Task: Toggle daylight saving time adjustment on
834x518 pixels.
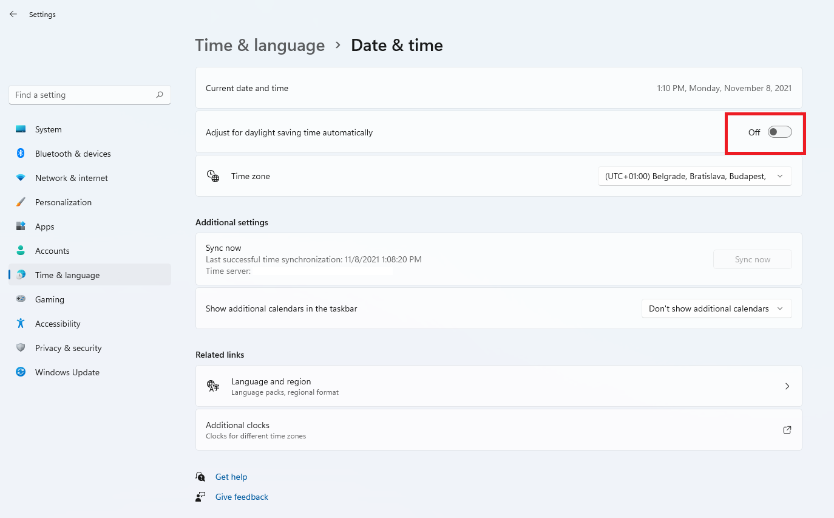Action: coord(780,132)
